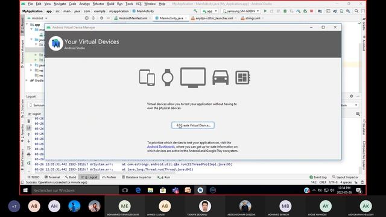386x217 pixels.
Task: Open Microsoft Edge from the taskbar
Action: (138, 190)
